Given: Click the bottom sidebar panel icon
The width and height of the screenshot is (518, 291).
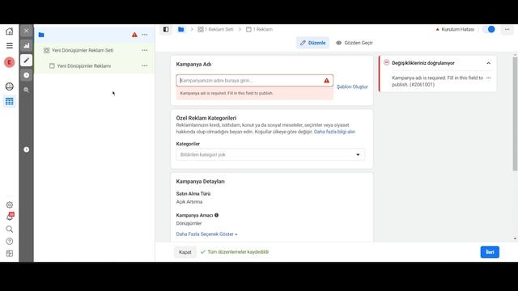Looking at the screenshot, I should pos(10,253).
